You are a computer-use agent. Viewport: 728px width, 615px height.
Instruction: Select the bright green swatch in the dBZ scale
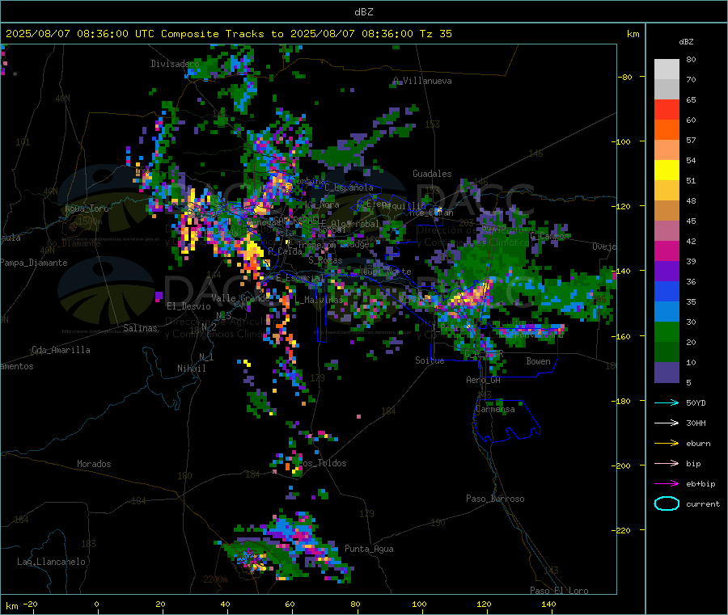[667, 331]
